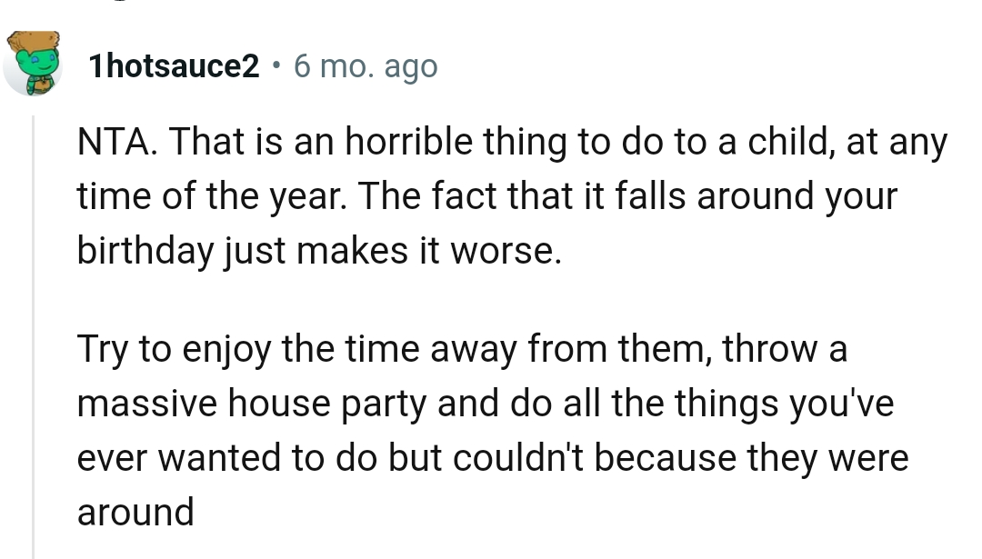
Task: Click the line starting "time of the year"
Action: [x=486, y=197]
